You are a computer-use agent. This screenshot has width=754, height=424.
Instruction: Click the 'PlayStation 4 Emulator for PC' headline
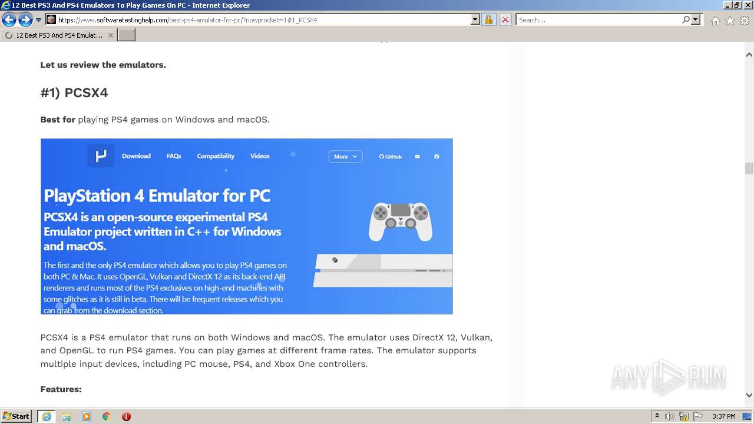coord(157,196)
